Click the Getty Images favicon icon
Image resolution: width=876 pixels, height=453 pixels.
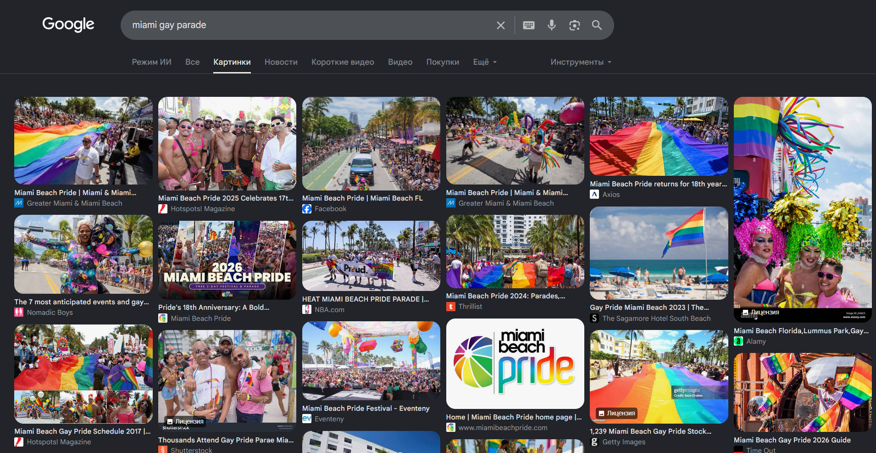pos(594,442)
